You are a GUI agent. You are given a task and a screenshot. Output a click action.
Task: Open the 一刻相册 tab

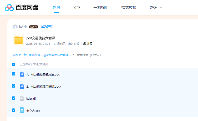coord(101,7)
